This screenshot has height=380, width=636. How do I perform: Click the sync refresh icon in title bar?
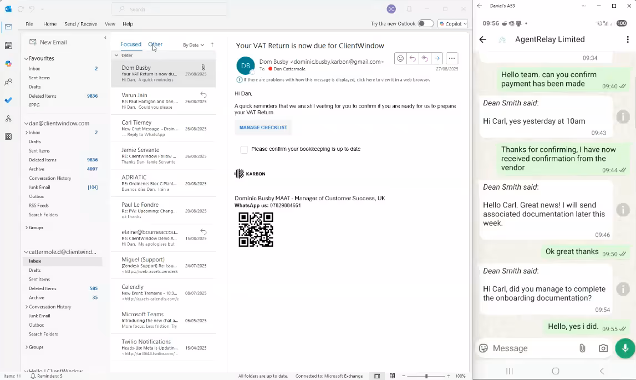click(x=21, y=9)
